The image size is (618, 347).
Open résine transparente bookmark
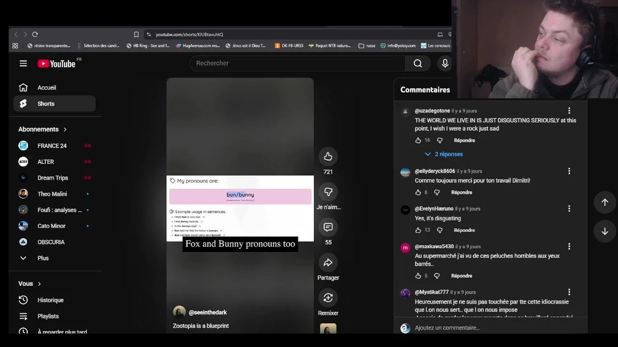tap(49, 46)
